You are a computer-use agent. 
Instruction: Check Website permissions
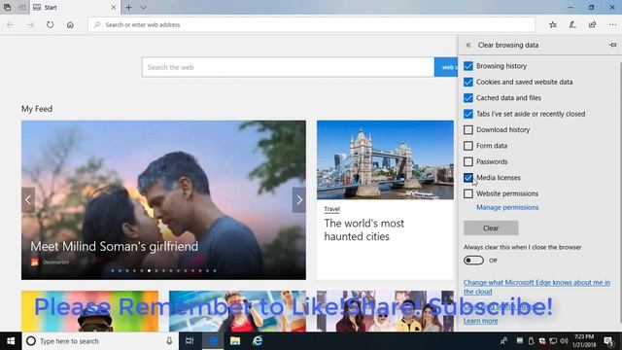click(468, 193)
